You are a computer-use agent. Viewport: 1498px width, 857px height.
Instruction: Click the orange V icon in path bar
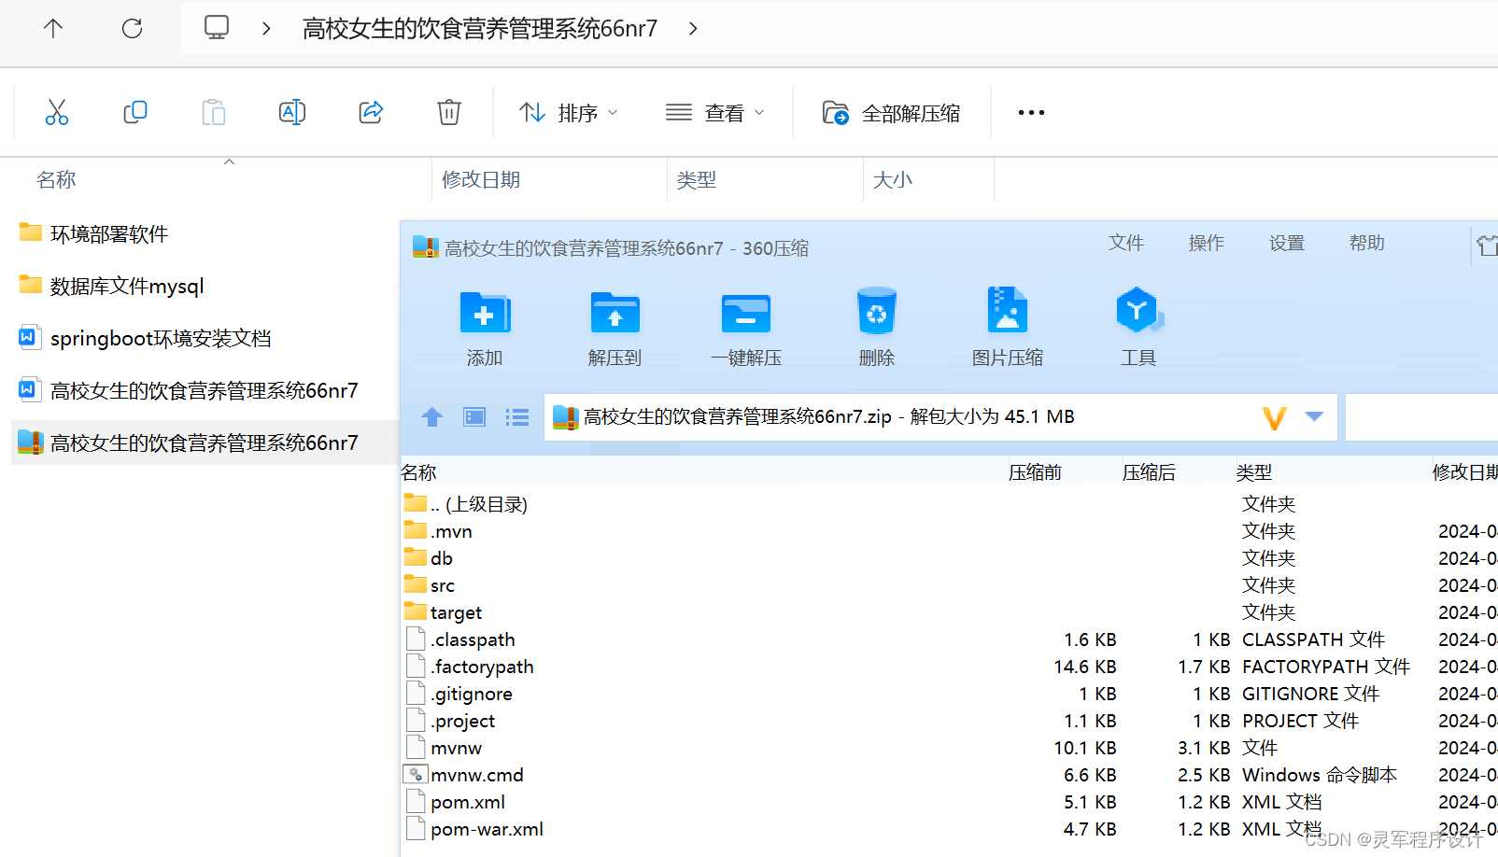point(1275,417)
